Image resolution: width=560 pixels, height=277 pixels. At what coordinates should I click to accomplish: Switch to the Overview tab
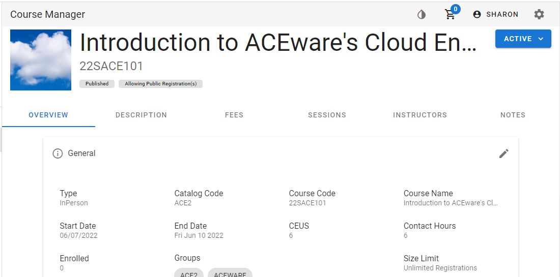click(x=48, y=115)
